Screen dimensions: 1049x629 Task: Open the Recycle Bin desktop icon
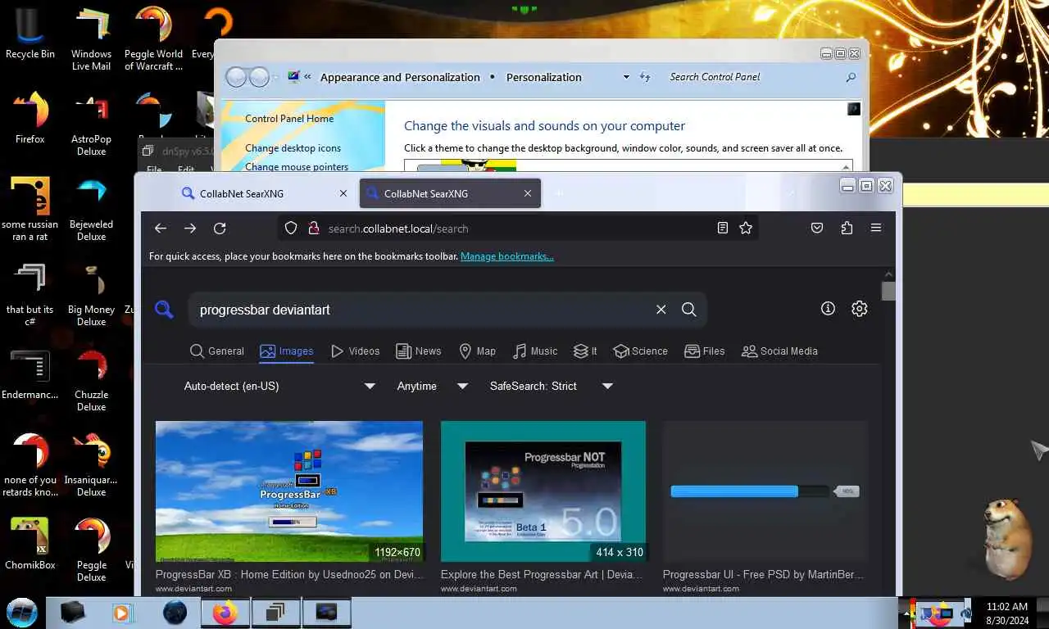coord(30,34)
